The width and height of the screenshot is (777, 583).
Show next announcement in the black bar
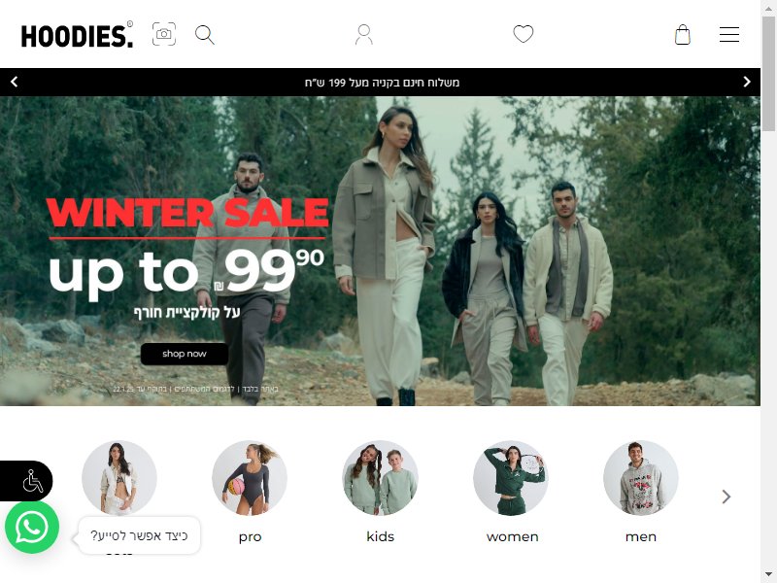(747, 82)
